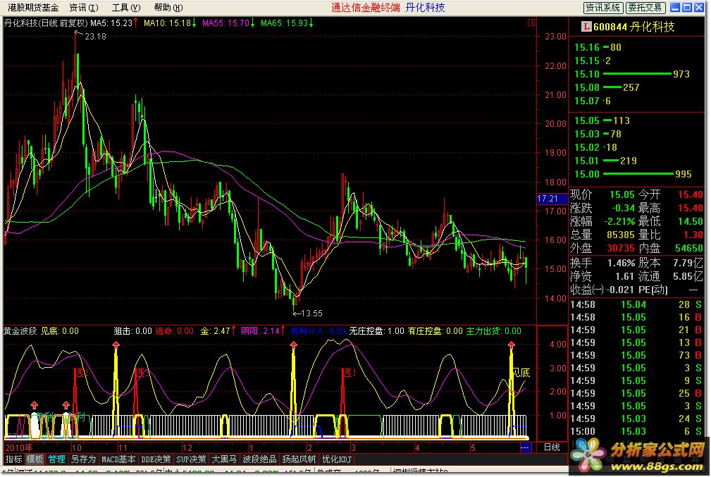The image size is (711, 477).
Task: Click buy order price 15.00 with volume 995
Action: click(587, 174)
